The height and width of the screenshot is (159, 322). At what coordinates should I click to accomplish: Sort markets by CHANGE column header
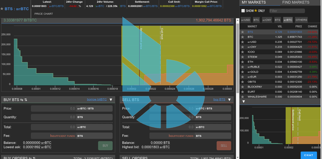[x=312, y=26]
